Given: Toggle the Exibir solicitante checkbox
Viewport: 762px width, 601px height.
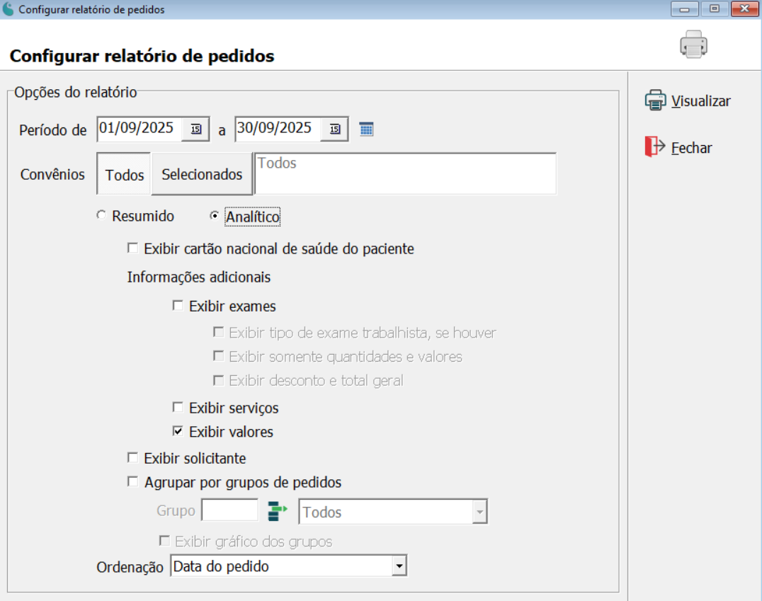Looking at the screenshot, I should (x=132, y=458).
